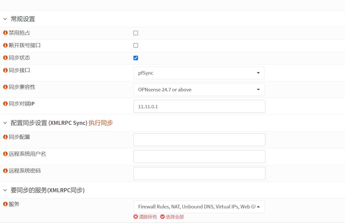Click the info icon next to 服务

click(x=5, y=204)
